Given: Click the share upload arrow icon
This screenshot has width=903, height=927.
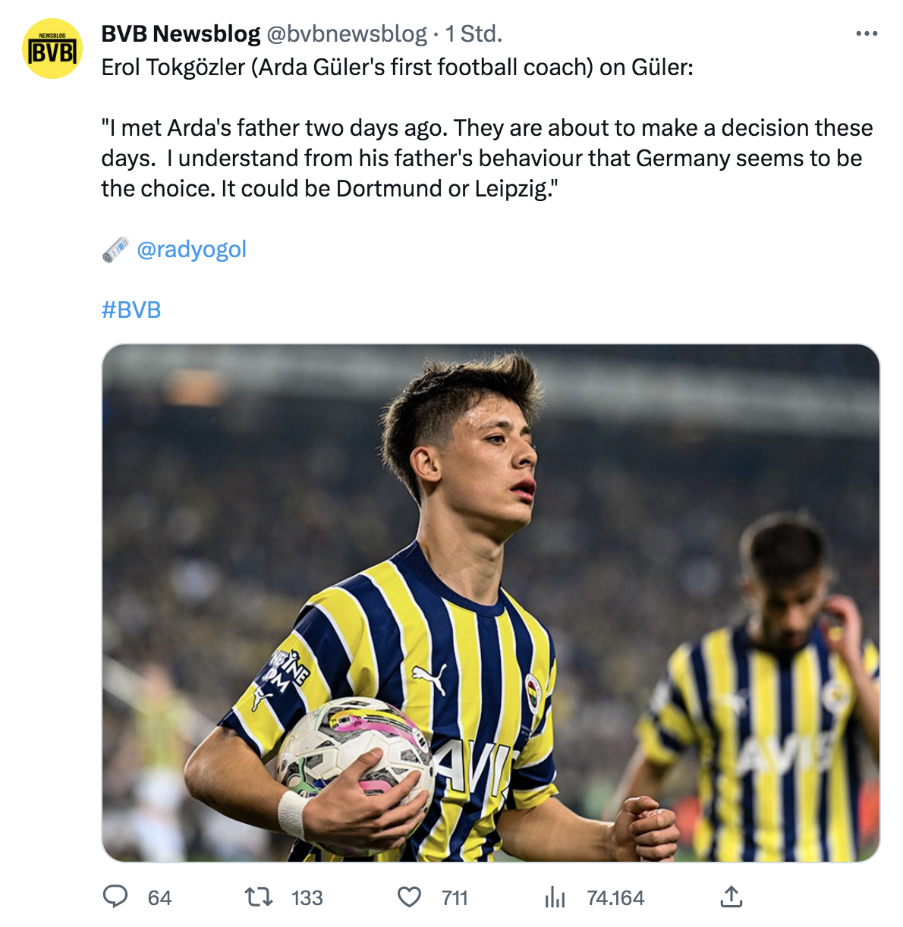Looking at the screenshot, I should pyautogui.click(x=730, y=897).
